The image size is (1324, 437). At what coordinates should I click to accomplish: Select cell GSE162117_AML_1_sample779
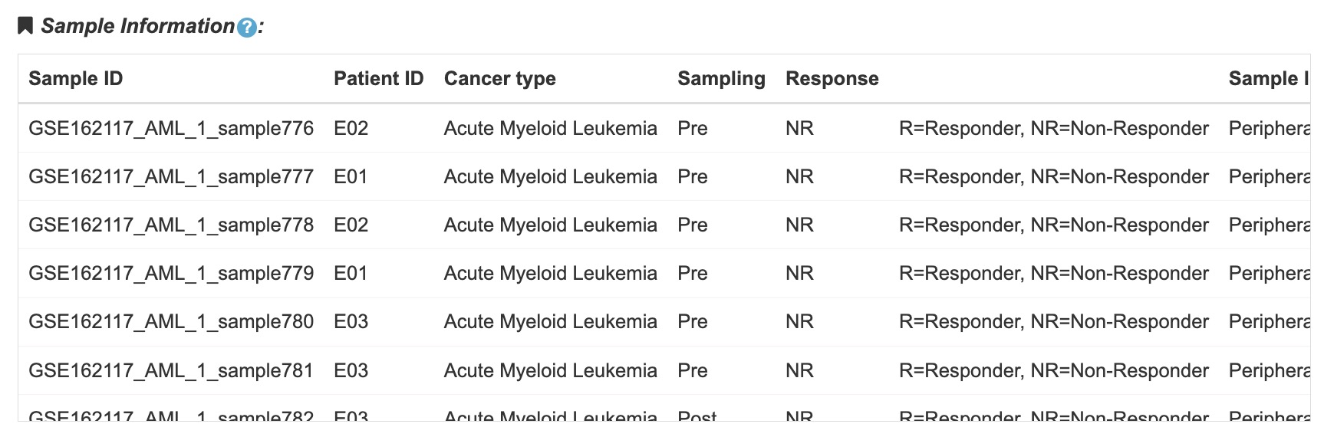(x=171, y=273)
